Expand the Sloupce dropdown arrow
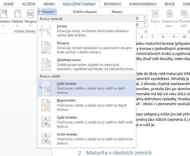This screenshot has width=190, height=156. click(x=30, y=26)
